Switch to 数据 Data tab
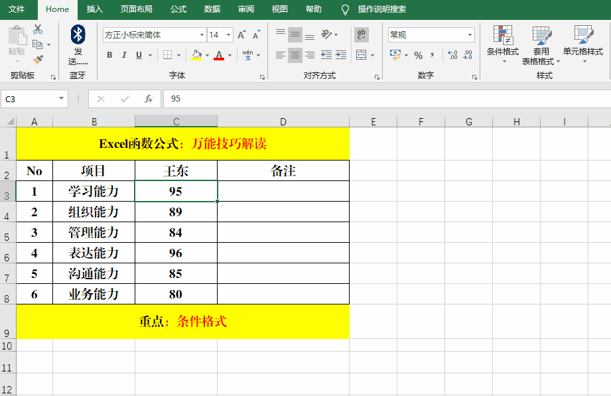 click(212, 9)
